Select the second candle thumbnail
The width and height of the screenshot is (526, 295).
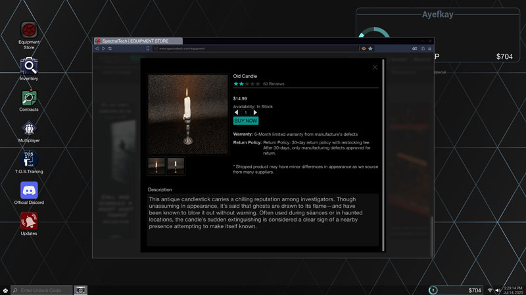pyautogui.click(x=176, y=167)
